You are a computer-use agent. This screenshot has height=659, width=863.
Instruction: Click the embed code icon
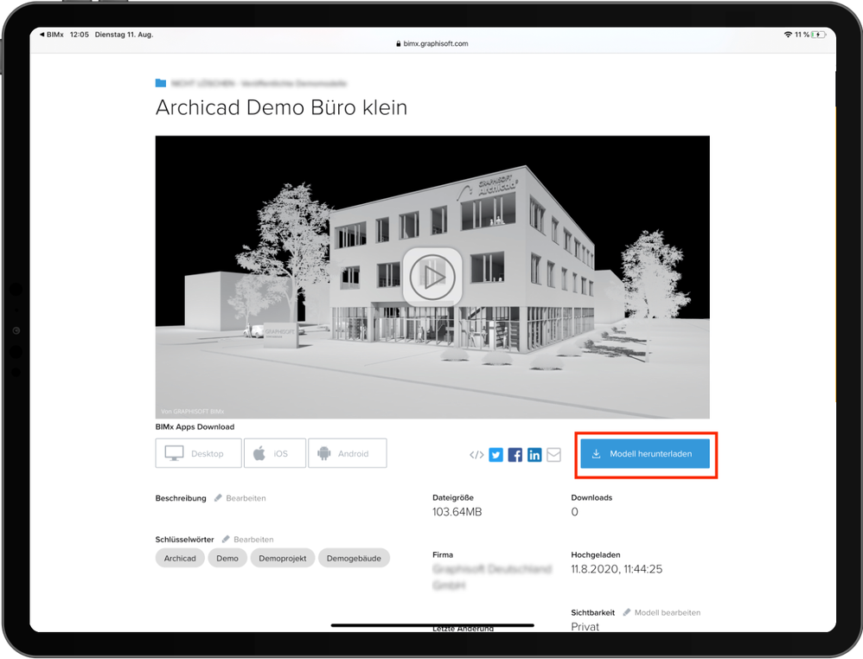[476, 455]
